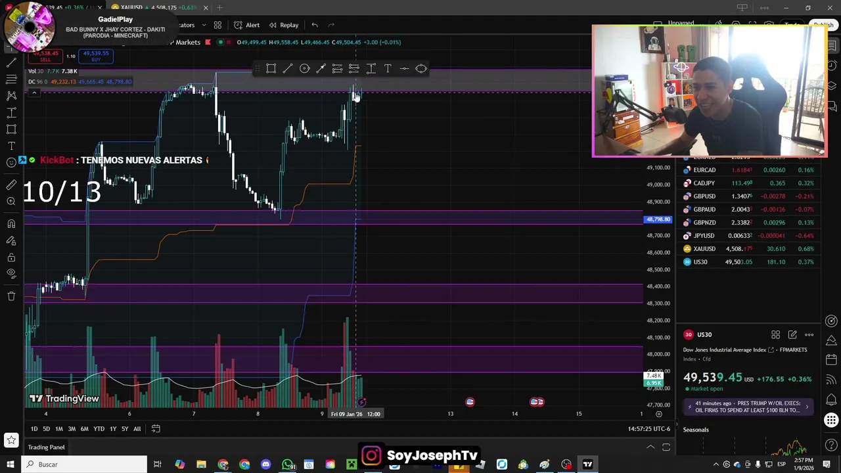
Task: Start bar Replay mode
Action: click(283, 25)
